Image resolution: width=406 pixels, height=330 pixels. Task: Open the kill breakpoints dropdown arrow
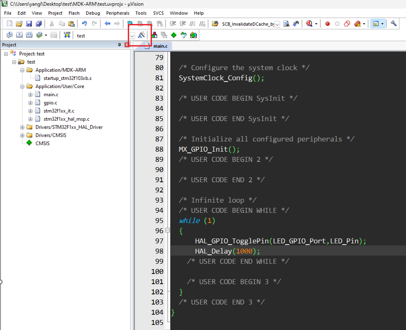tap(364, 24)
